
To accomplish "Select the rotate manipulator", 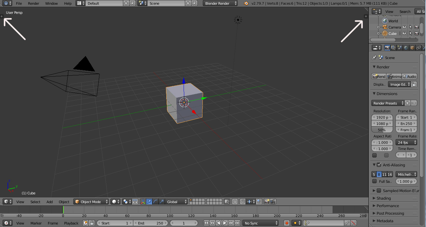I will pos(156,202).
